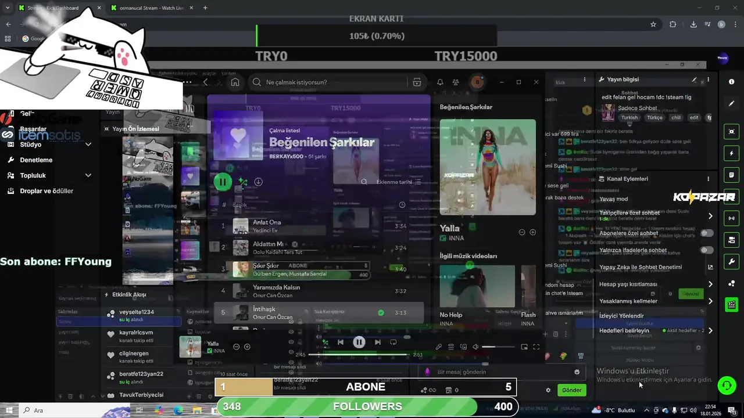Bookmark page with Chrome star icon
744x418 pixels.
(653, 24)
